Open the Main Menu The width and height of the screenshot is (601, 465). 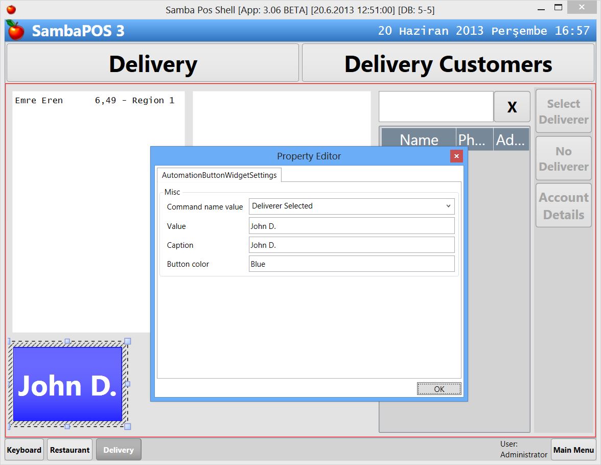[x=573, y=449]
